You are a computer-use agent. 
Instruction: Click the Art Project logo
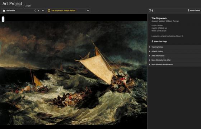click(x=17, y=4)
